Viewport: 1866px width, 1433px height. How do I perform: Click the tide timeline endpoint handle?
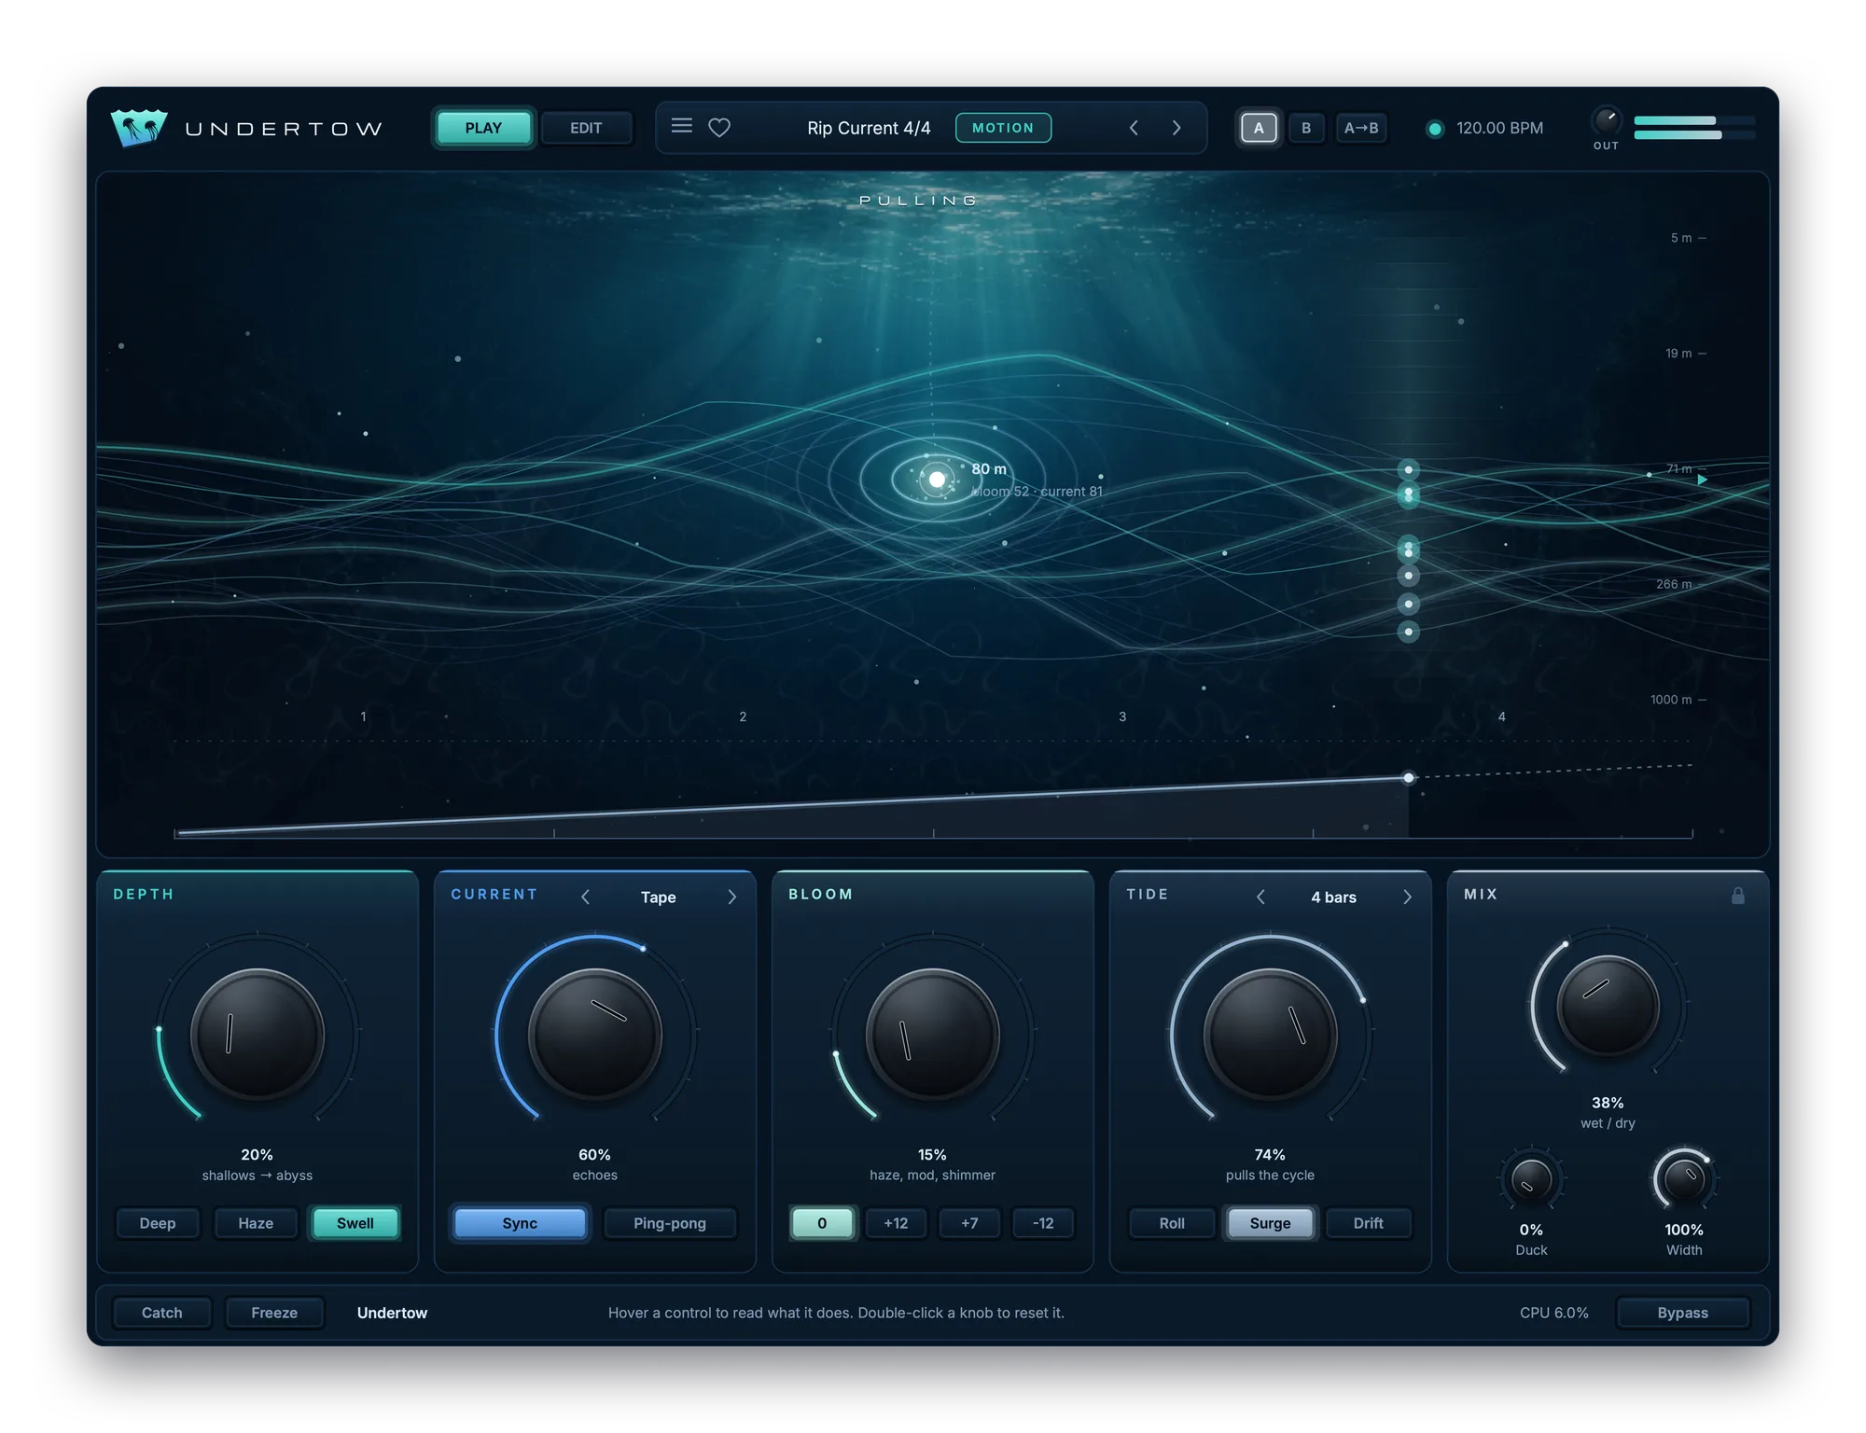pyautogui.click(x=1409, y=777)
